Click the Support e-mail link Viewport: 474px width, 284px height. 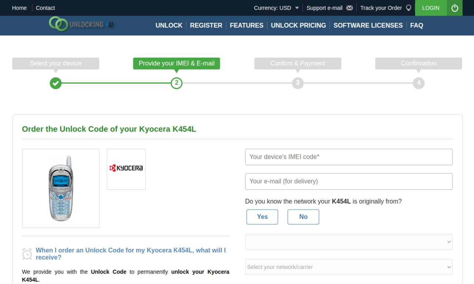324,8
